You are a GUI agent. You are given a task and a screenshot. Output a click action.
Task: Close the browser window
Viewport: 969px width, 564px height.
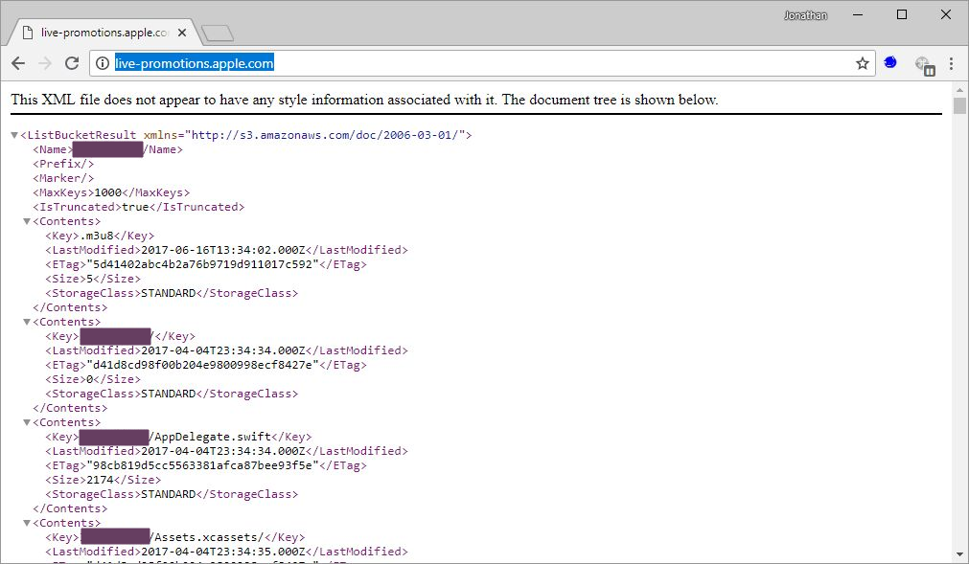945,14
